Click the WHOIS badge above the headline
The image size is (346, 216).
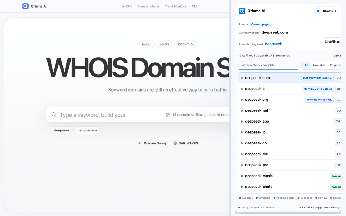tap(165, 44)
